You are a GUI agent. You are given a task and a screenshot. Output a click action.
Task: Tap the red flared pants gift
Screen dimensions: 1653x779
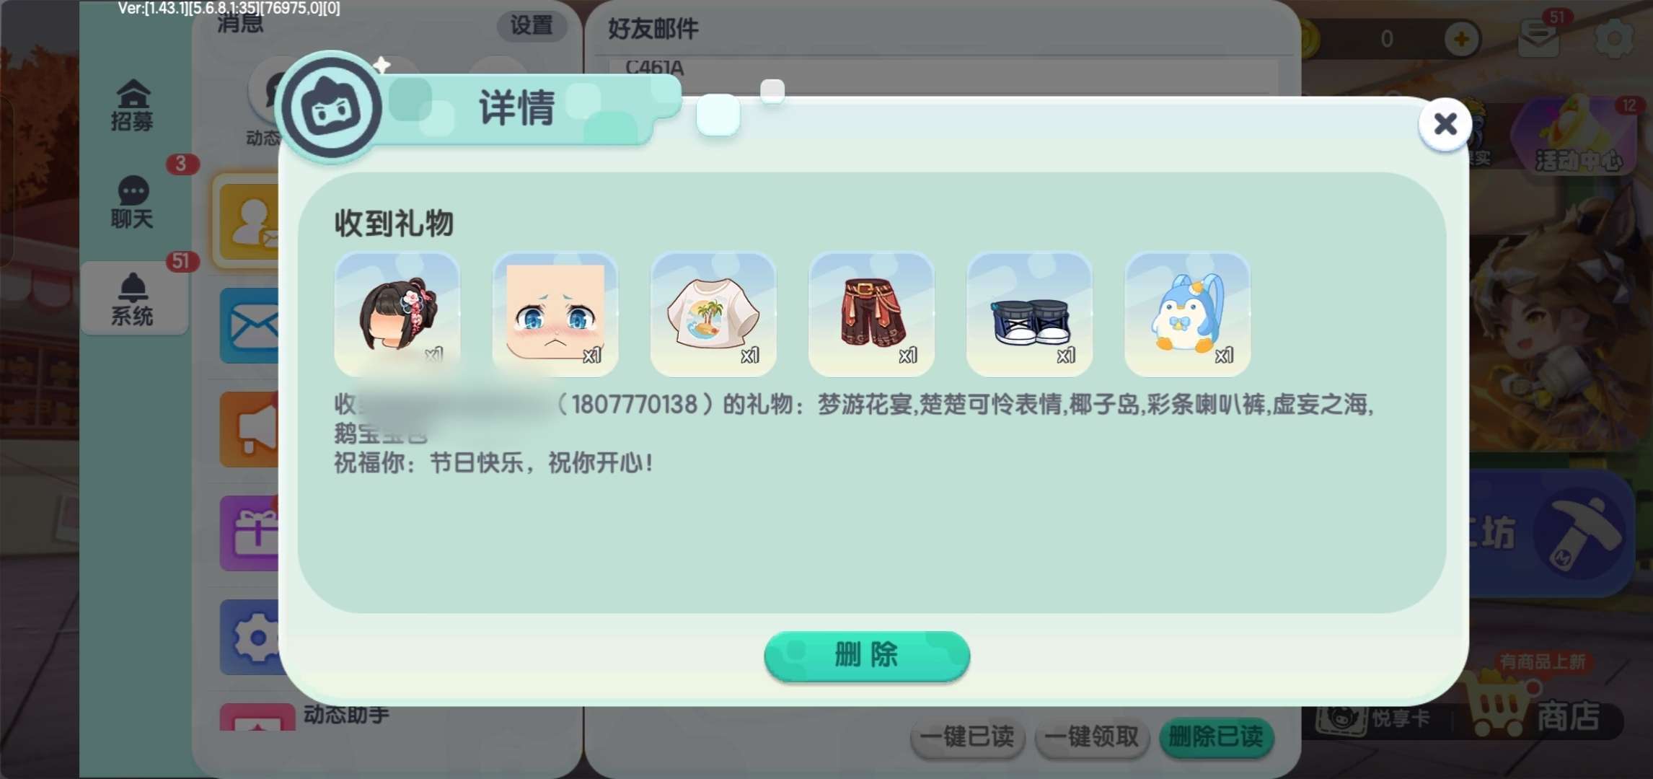coord(871,314)
